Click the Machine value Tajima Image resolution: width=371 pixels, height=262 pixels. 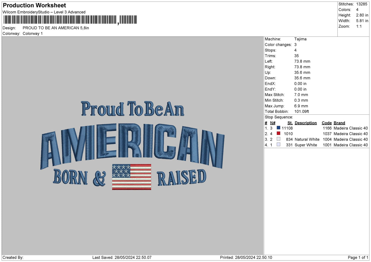300,39
